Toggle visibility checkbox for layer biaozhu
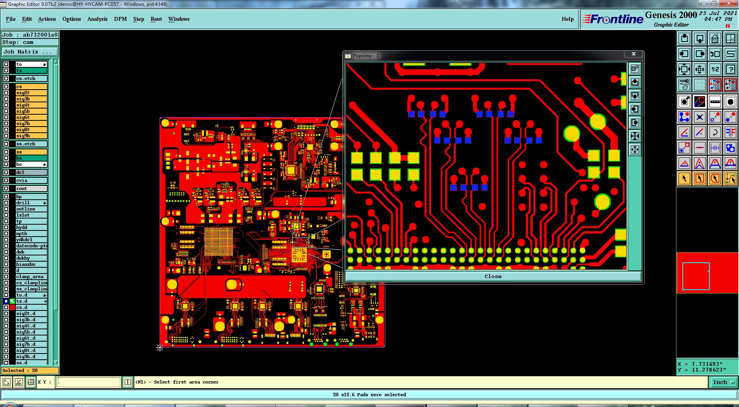739x407 pixels. coord(6,264)
